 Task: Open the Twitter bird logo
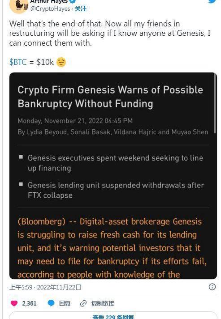[212, 1]
